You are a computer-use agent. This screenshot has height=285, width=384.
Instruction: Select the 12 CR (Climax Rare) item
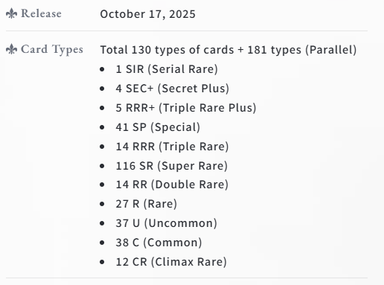[x=171, y=262]
